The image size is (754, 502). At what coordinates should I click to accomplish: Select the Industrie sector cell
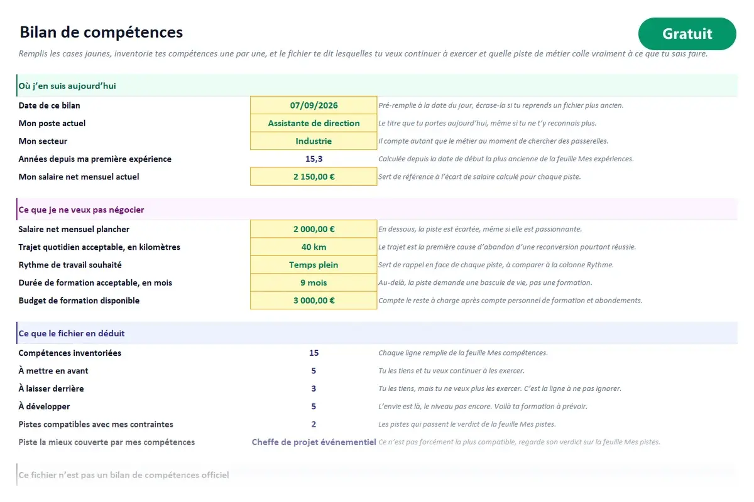(314, 141)
